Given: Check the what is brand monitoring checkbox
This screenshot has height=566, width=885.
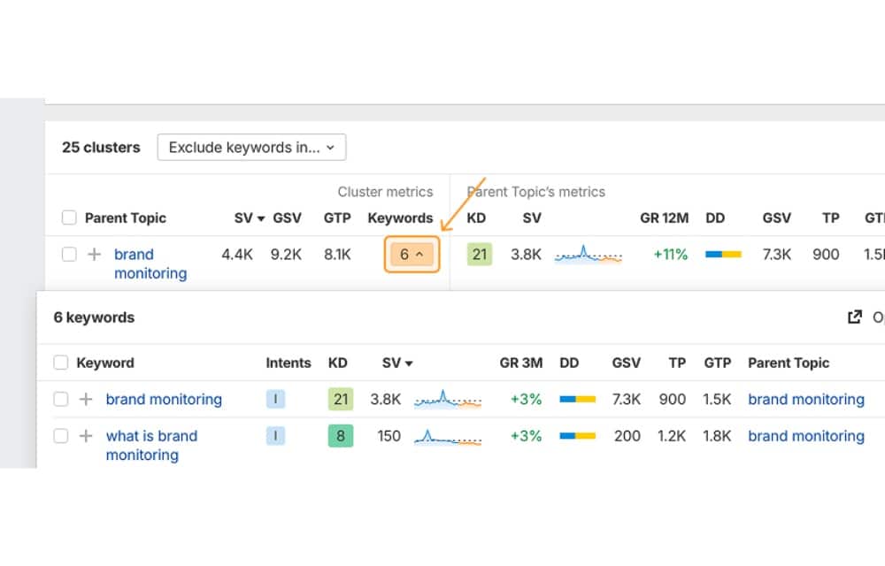Looking at the screenshot, I should click(60, 436).
